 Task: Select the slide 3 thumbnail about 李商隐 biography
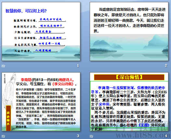point(41,102)
